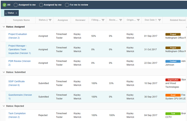Collapse the Status: Assigned group

[4, 27]
